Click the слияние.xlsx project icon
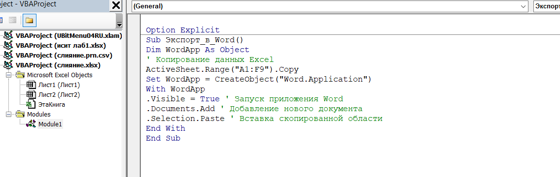Viewport: 560px width, 177px height. [8, 65]
